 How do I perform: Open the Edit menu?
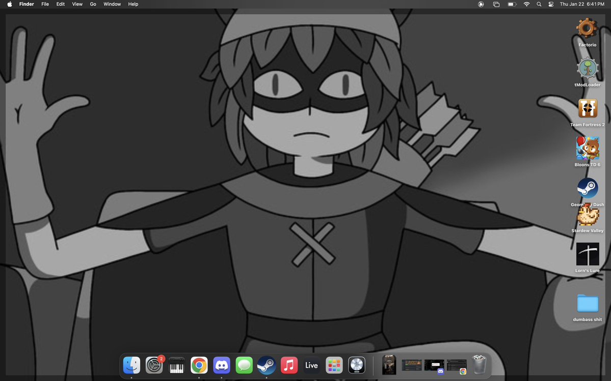tap(61, 4)
